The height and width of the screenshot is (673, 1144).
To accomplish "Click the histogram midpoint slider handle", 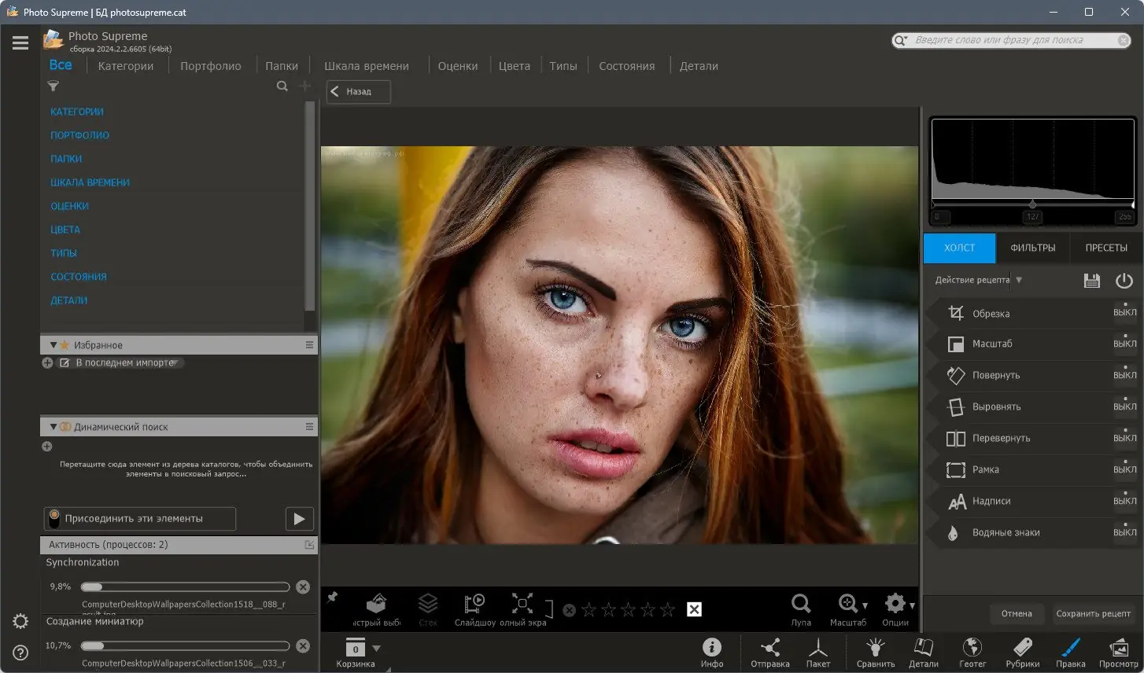I will click(x=1032, y=204).
